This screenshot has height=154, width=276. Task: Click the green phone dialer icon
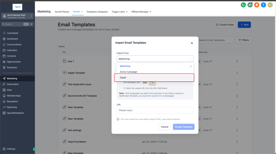coord(243,5)
